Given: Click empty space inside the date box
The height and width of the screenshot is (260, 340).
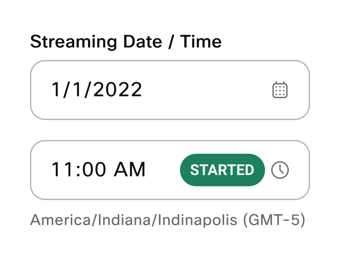Looking at the screenshot, I should (207, 90).
